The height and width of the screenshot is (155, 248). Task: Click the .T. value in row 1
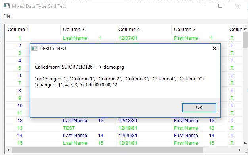(232, 38)
